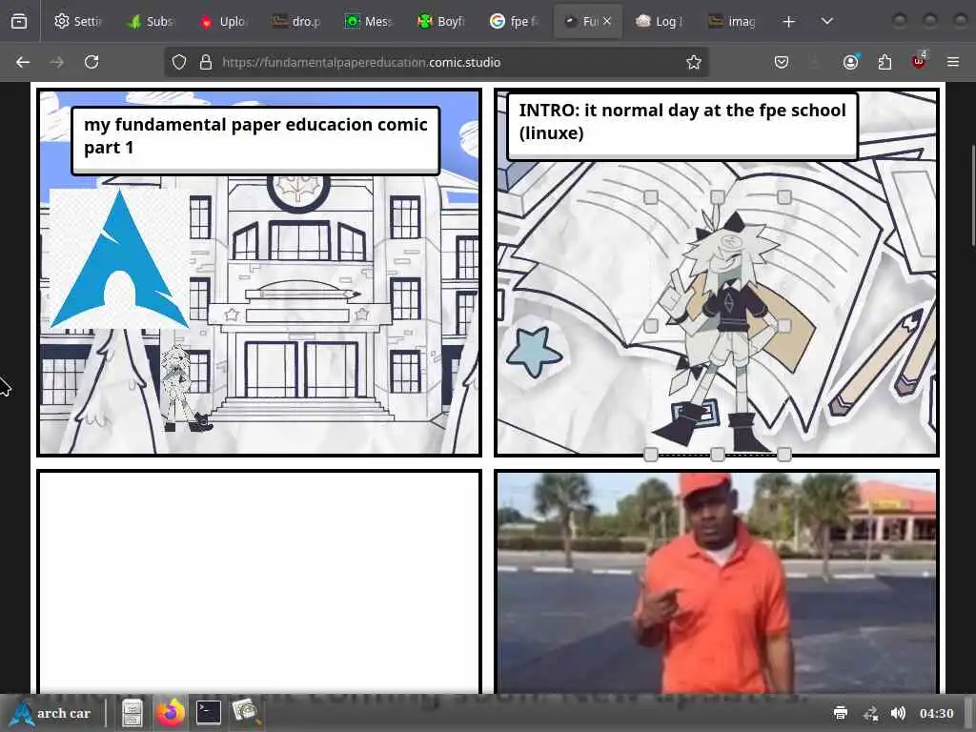Click the top-right resize handle of selected character
The width and height of the screenshot is (976, 732).
pyautogui.click(x=784, y=197)
